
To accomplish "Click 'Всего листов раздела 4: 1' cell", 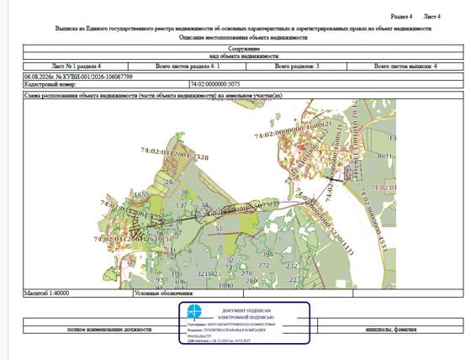I will click(187, 66).
